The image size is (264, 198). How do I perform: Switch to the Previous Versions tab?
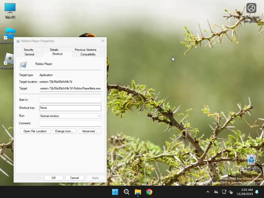86,50
